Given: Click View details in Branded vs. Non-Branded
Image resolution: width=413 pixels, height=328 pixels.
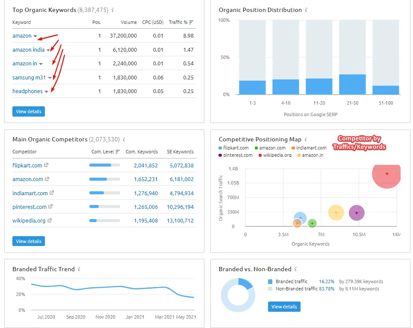Looking at the screenshot, I should pos(284,307).
